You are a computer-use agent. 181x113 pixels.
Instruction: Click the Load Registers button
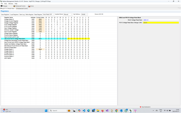pyautogui.click(x=14, y=14)
